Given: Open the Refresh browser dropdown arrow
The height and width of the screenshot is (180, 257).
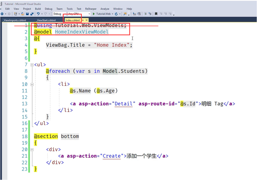Looking at the screenshot, I should coord(120,14).
